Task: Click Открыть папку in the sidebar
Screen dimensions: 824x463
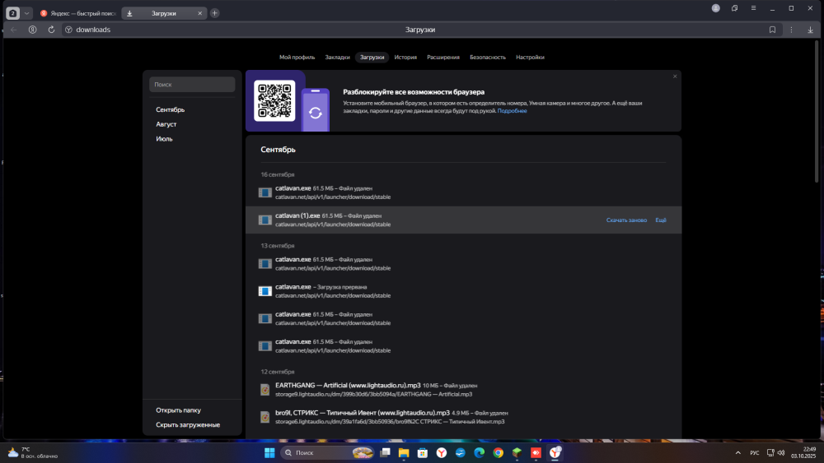Action: pyautogui.click(x=178, y=410)
